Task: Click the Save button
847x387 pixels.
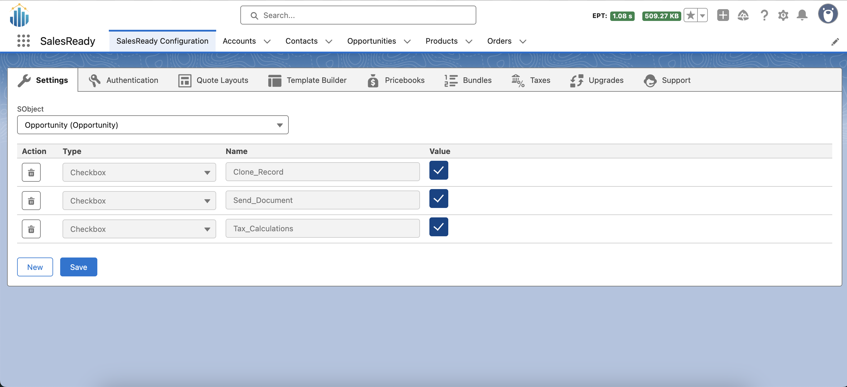Action: pyautogui.click(x=78, y=267)
